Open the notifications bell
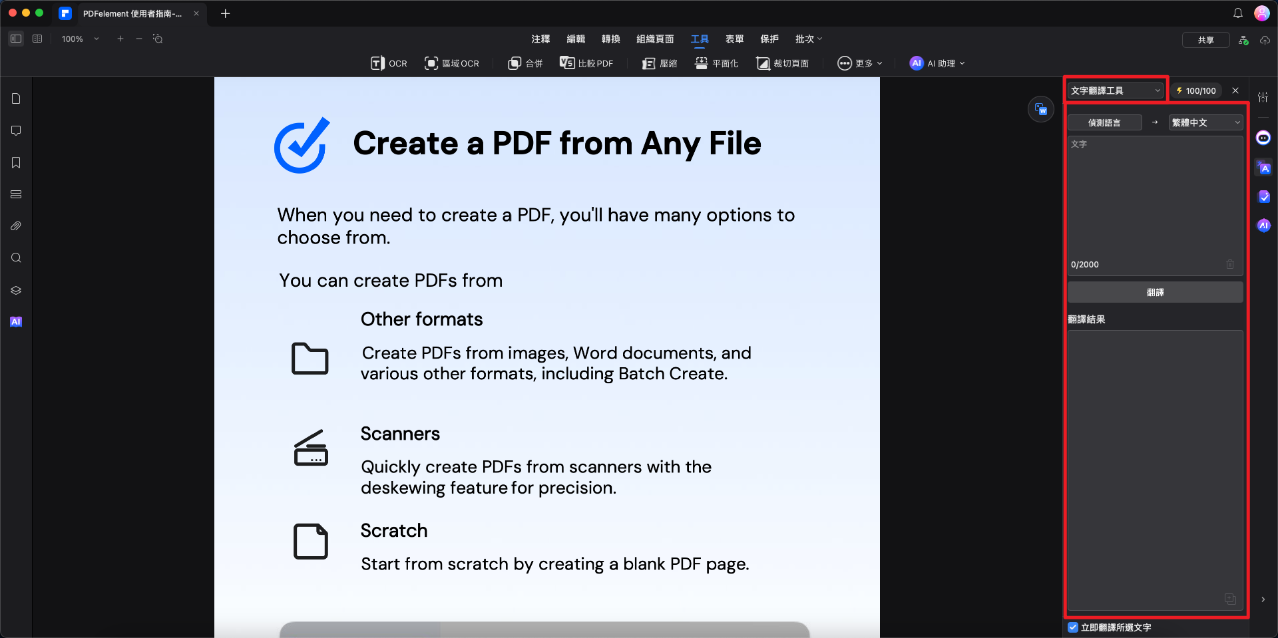Viewport: 1278px width, 638px height. point(1238,13)
